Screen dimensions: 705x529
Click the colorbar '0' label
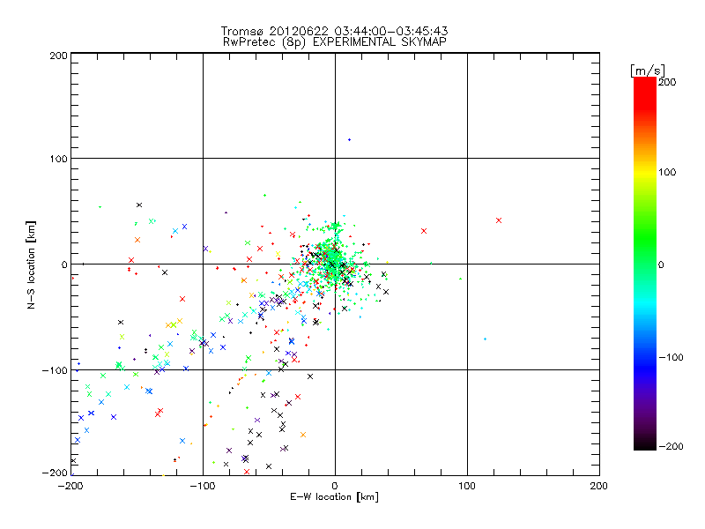point(661,265)
